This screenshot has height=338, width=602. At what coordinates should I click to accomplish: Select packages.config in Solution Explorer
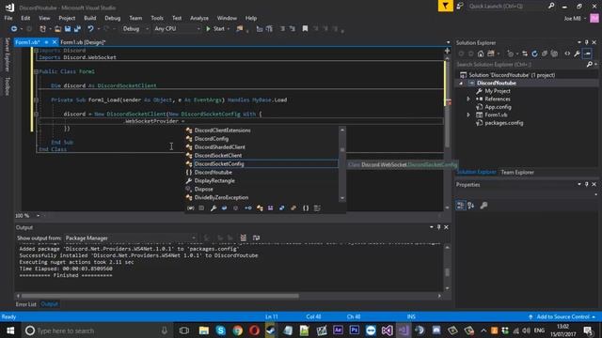504,123
